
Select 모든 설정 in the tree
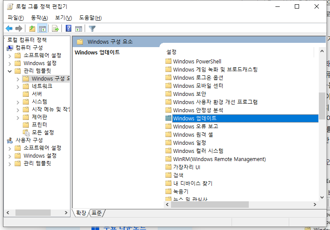click(x=43, y=132)
